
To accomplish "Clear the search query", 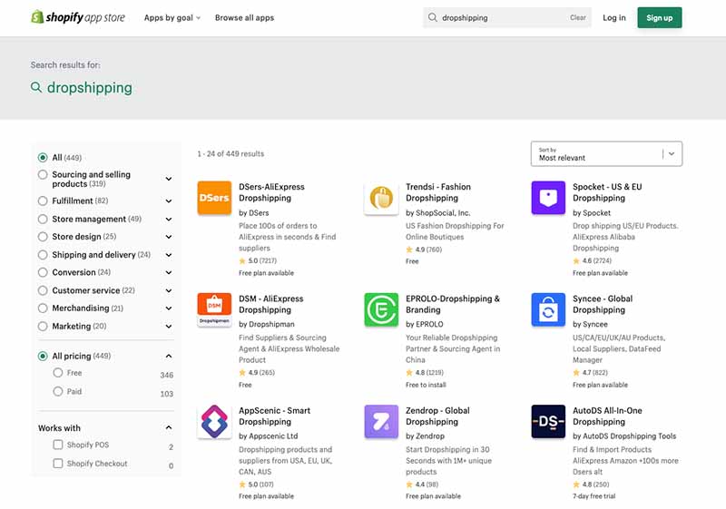I will point(578,17).
